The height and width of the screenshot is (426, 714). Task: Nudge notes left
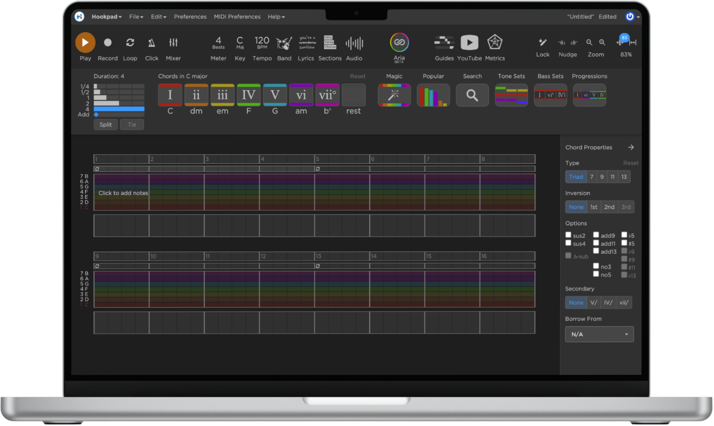(562, 42)
